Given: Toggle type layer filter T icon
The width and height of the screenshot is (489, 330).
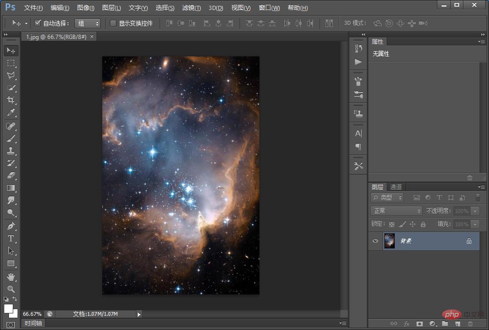Looking at the screenshot, I should point(439,198).
